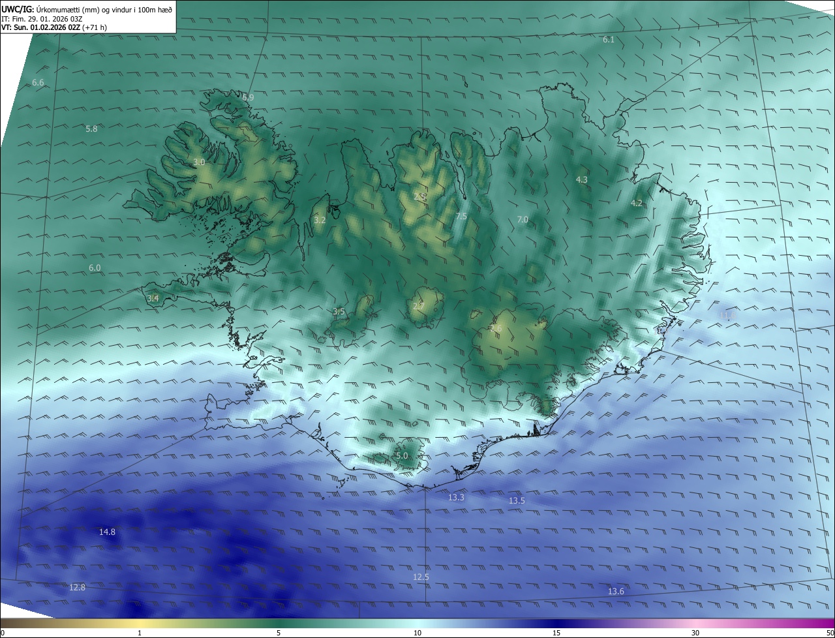Click the 3.4 value label on the map
Image resolution: width=835 pixels, height=638 pixels.
(x=153, y=298)
